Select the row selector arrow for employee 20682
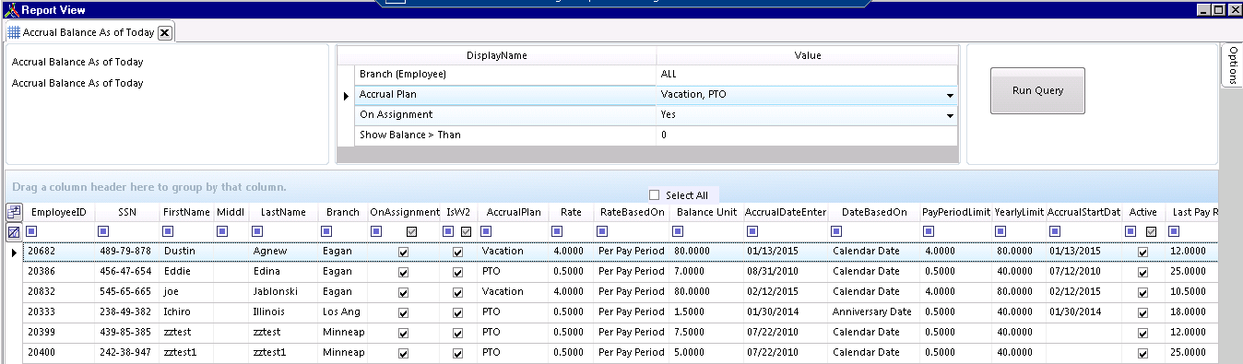This screenshot has height=364, width=1243. (x=14, y=252)
